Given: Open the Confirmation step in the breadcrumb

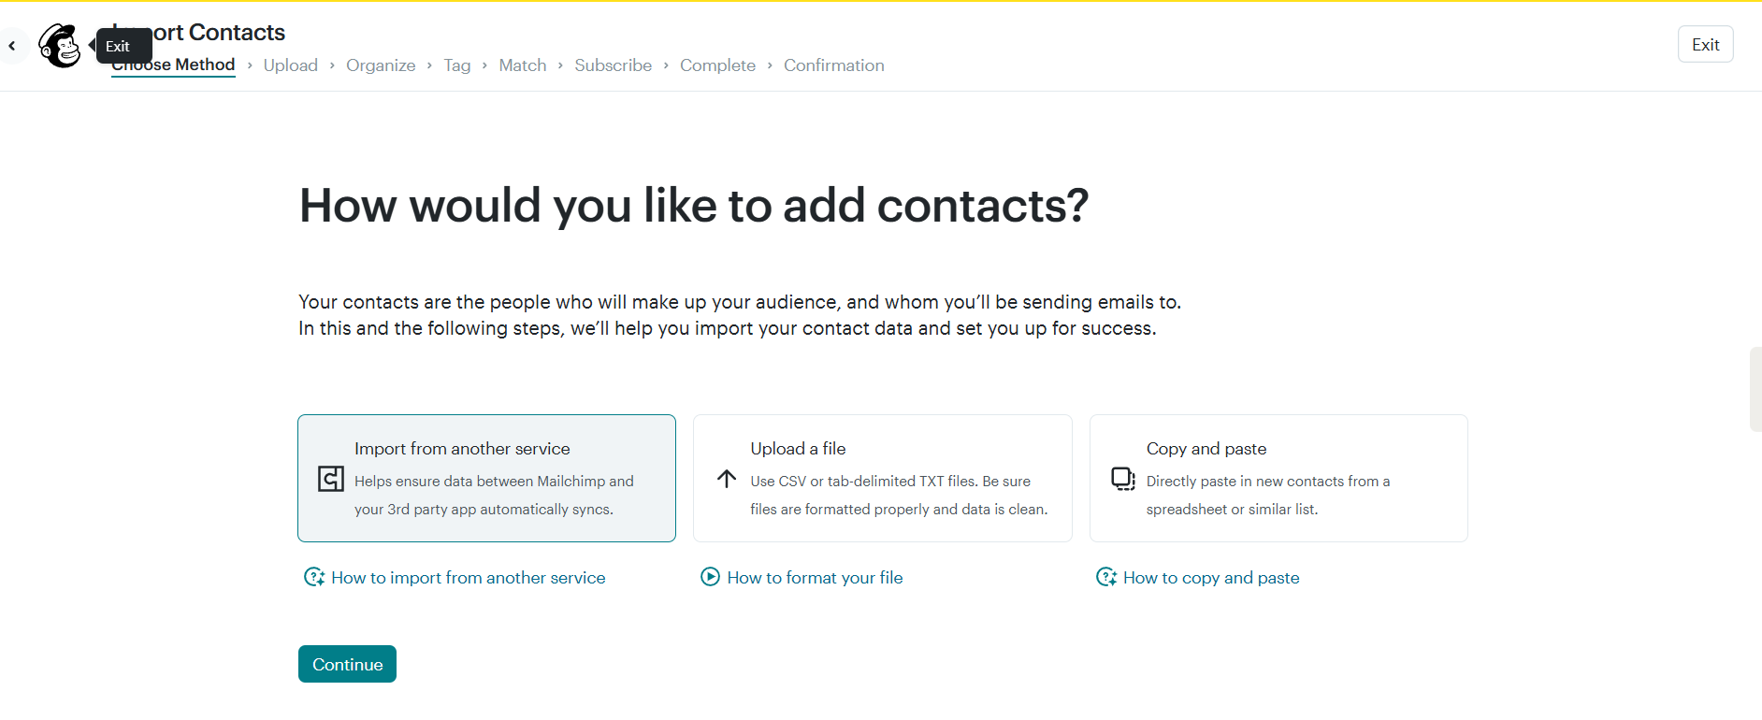Looking at the screenshot, I should [x=833, y=65].
